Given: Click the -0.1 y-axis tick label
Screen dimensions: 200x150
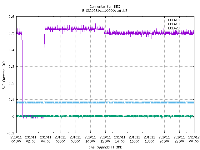Looking at the screenshot, I should click(x=10, y=133).
